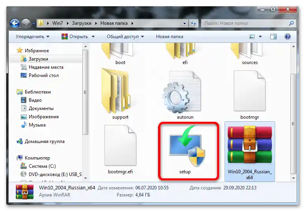This screenshot has height=211, width=305.
Task: Open recent pages dropdown next to Forward
Action: click(34, 24)
